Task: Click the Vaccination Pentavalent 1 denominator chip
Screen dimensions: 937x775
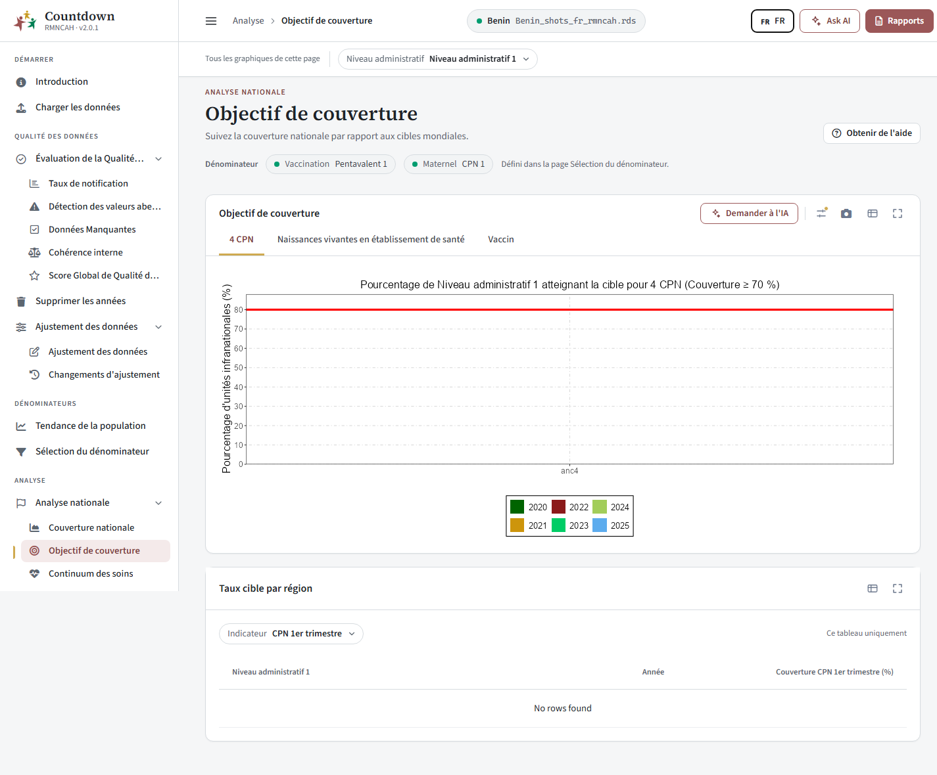Action: [x=331, y=164]
